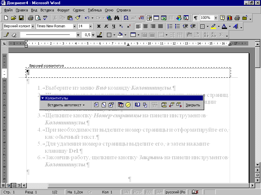Apply highlight color marker
This screenshot has height=195, width=261.
[214, 26]
